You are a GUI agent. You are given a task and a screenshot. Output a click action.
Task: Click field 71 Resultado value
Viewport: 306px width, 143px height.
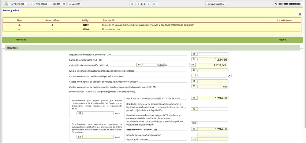[x=213, y=129]
